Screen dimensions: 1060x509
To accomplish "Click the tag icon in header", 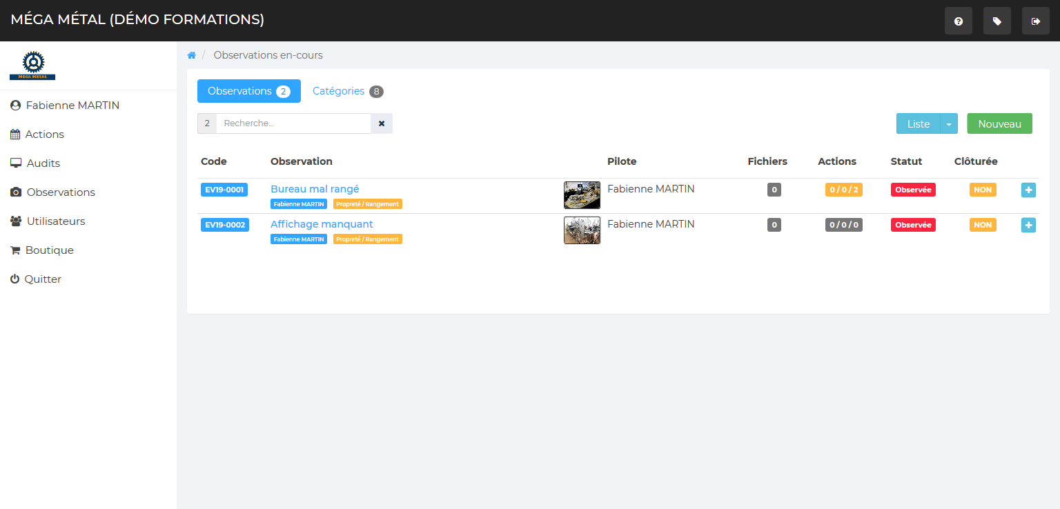I will point(997,21).
